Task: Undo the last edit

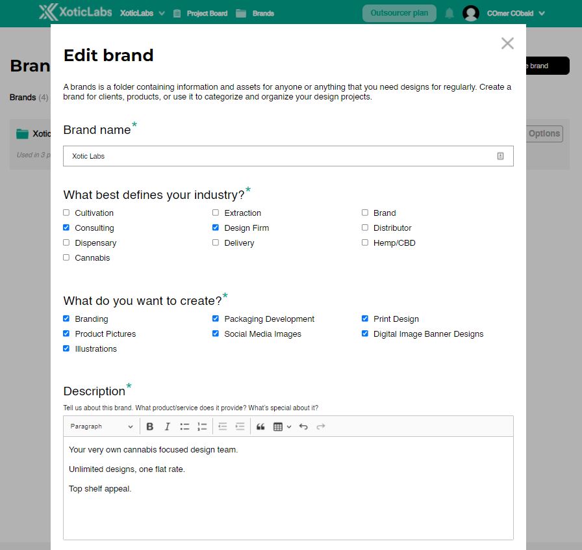Action: pyautogui.click(x=303, y=426)
